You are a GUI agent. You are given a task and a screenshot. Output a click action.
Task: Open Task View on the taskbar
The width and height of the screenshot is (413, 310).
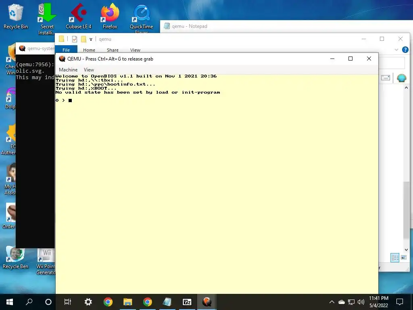68,302
